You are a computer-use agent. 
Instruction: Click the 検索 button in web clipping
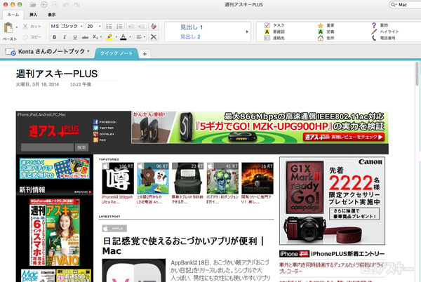pyautogui.click(x=81, y=147)
